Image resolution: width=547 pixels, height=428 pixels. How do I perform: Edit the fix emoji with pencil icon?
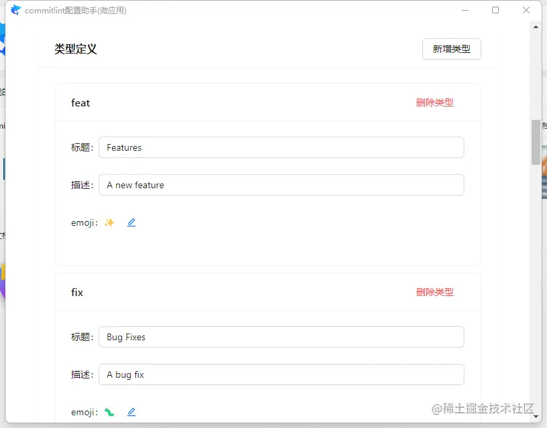pos(131,412)
